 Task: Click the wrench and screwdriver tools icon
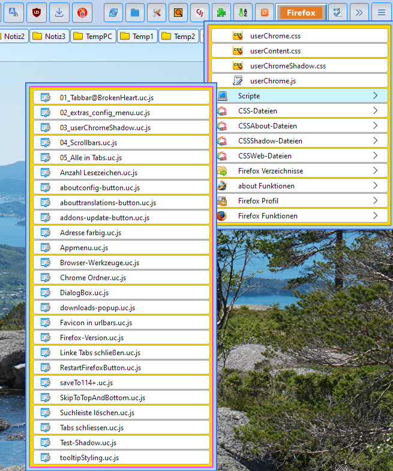(156, 12)
